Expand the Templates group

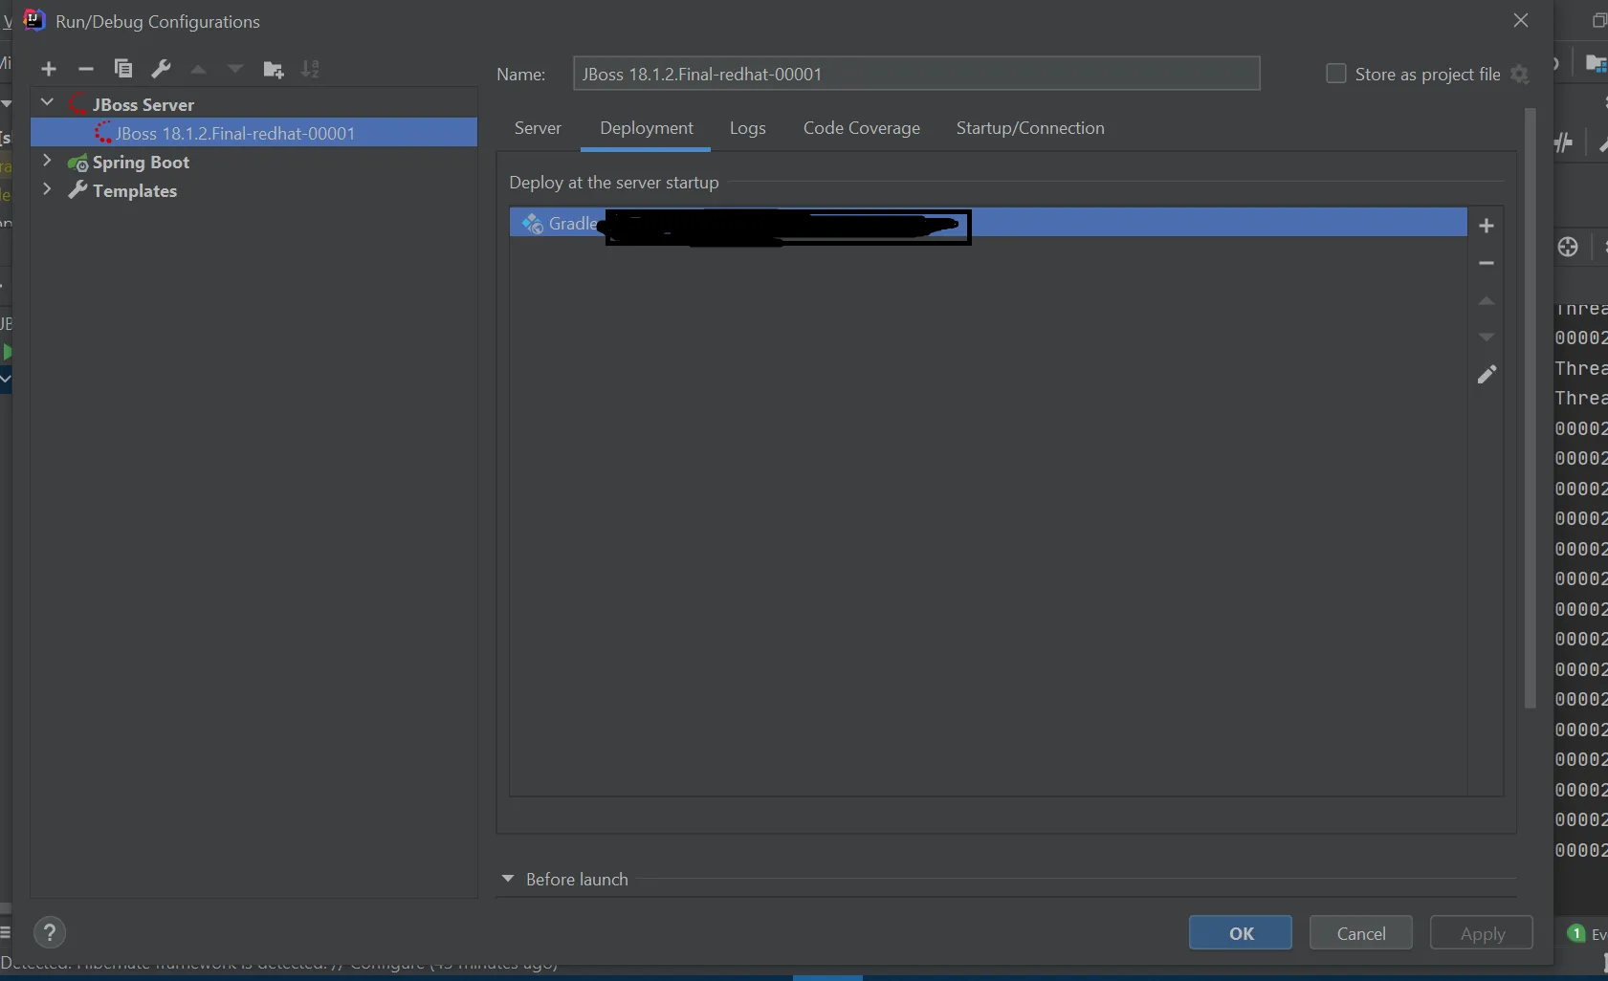coord(47,189)
